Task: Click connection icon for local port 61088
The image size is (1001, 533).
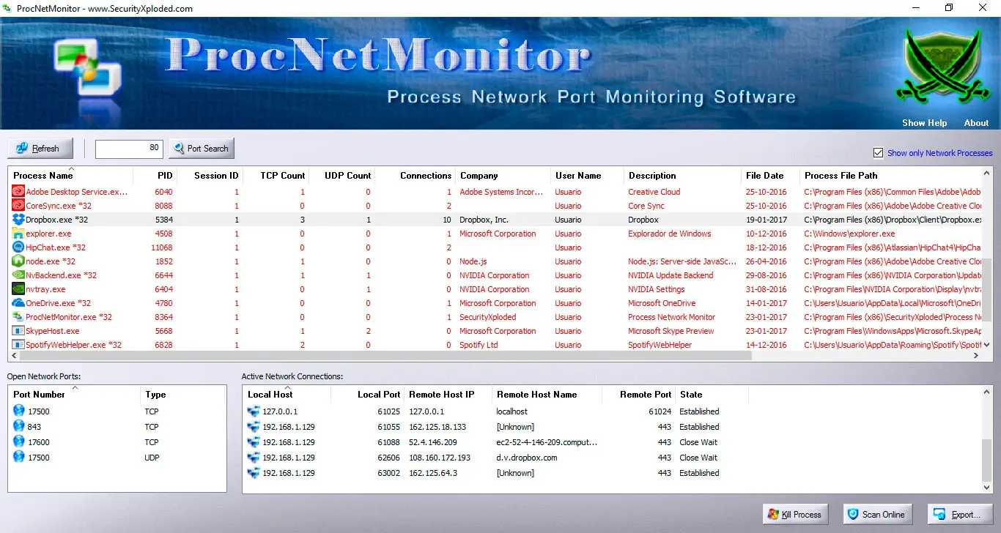Action: pyautogui.click(x=254, y=442)
